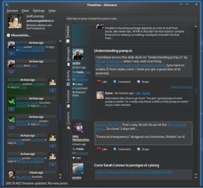
Task: Open 'Idea for PumpMigrate' link in Meanwhile feed
Action: point(32,50)
